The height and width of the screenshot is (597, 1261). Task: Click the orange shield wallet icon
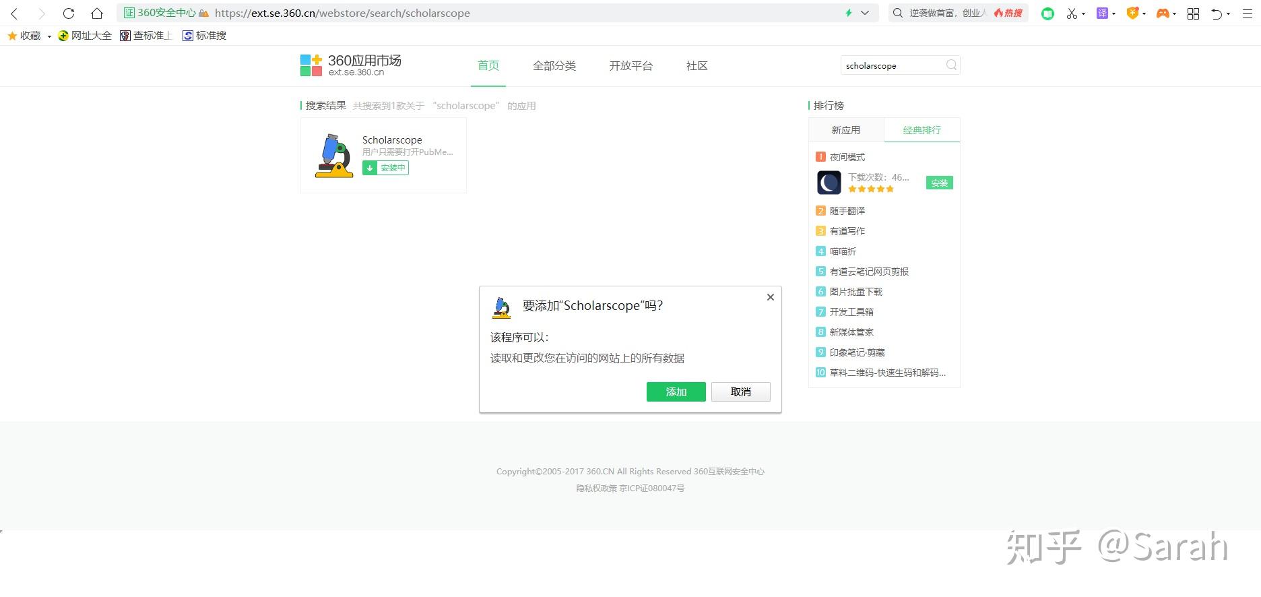1132,13
